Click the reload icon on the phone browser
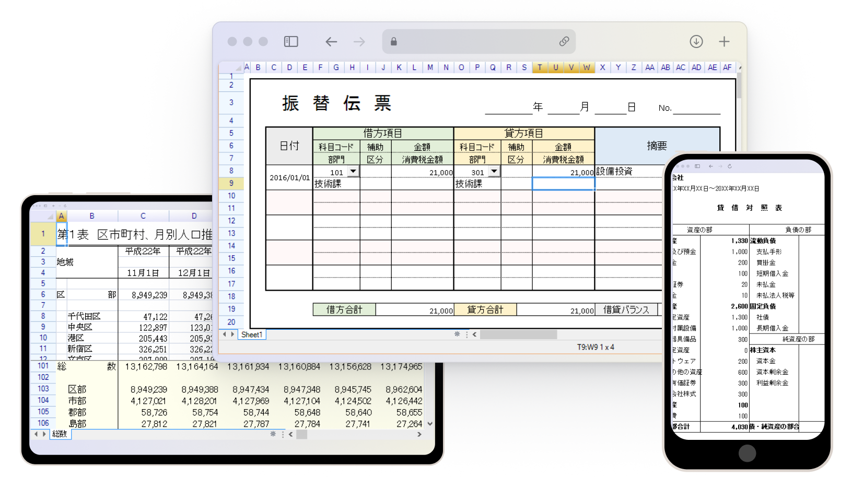The image size is (852, 491). (x=730, y=166)
